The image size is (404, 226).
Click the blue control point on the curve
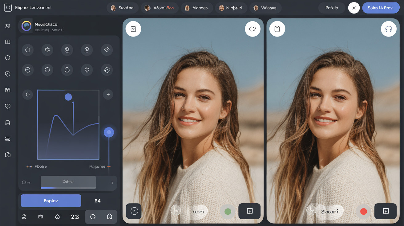click(68, 97)
